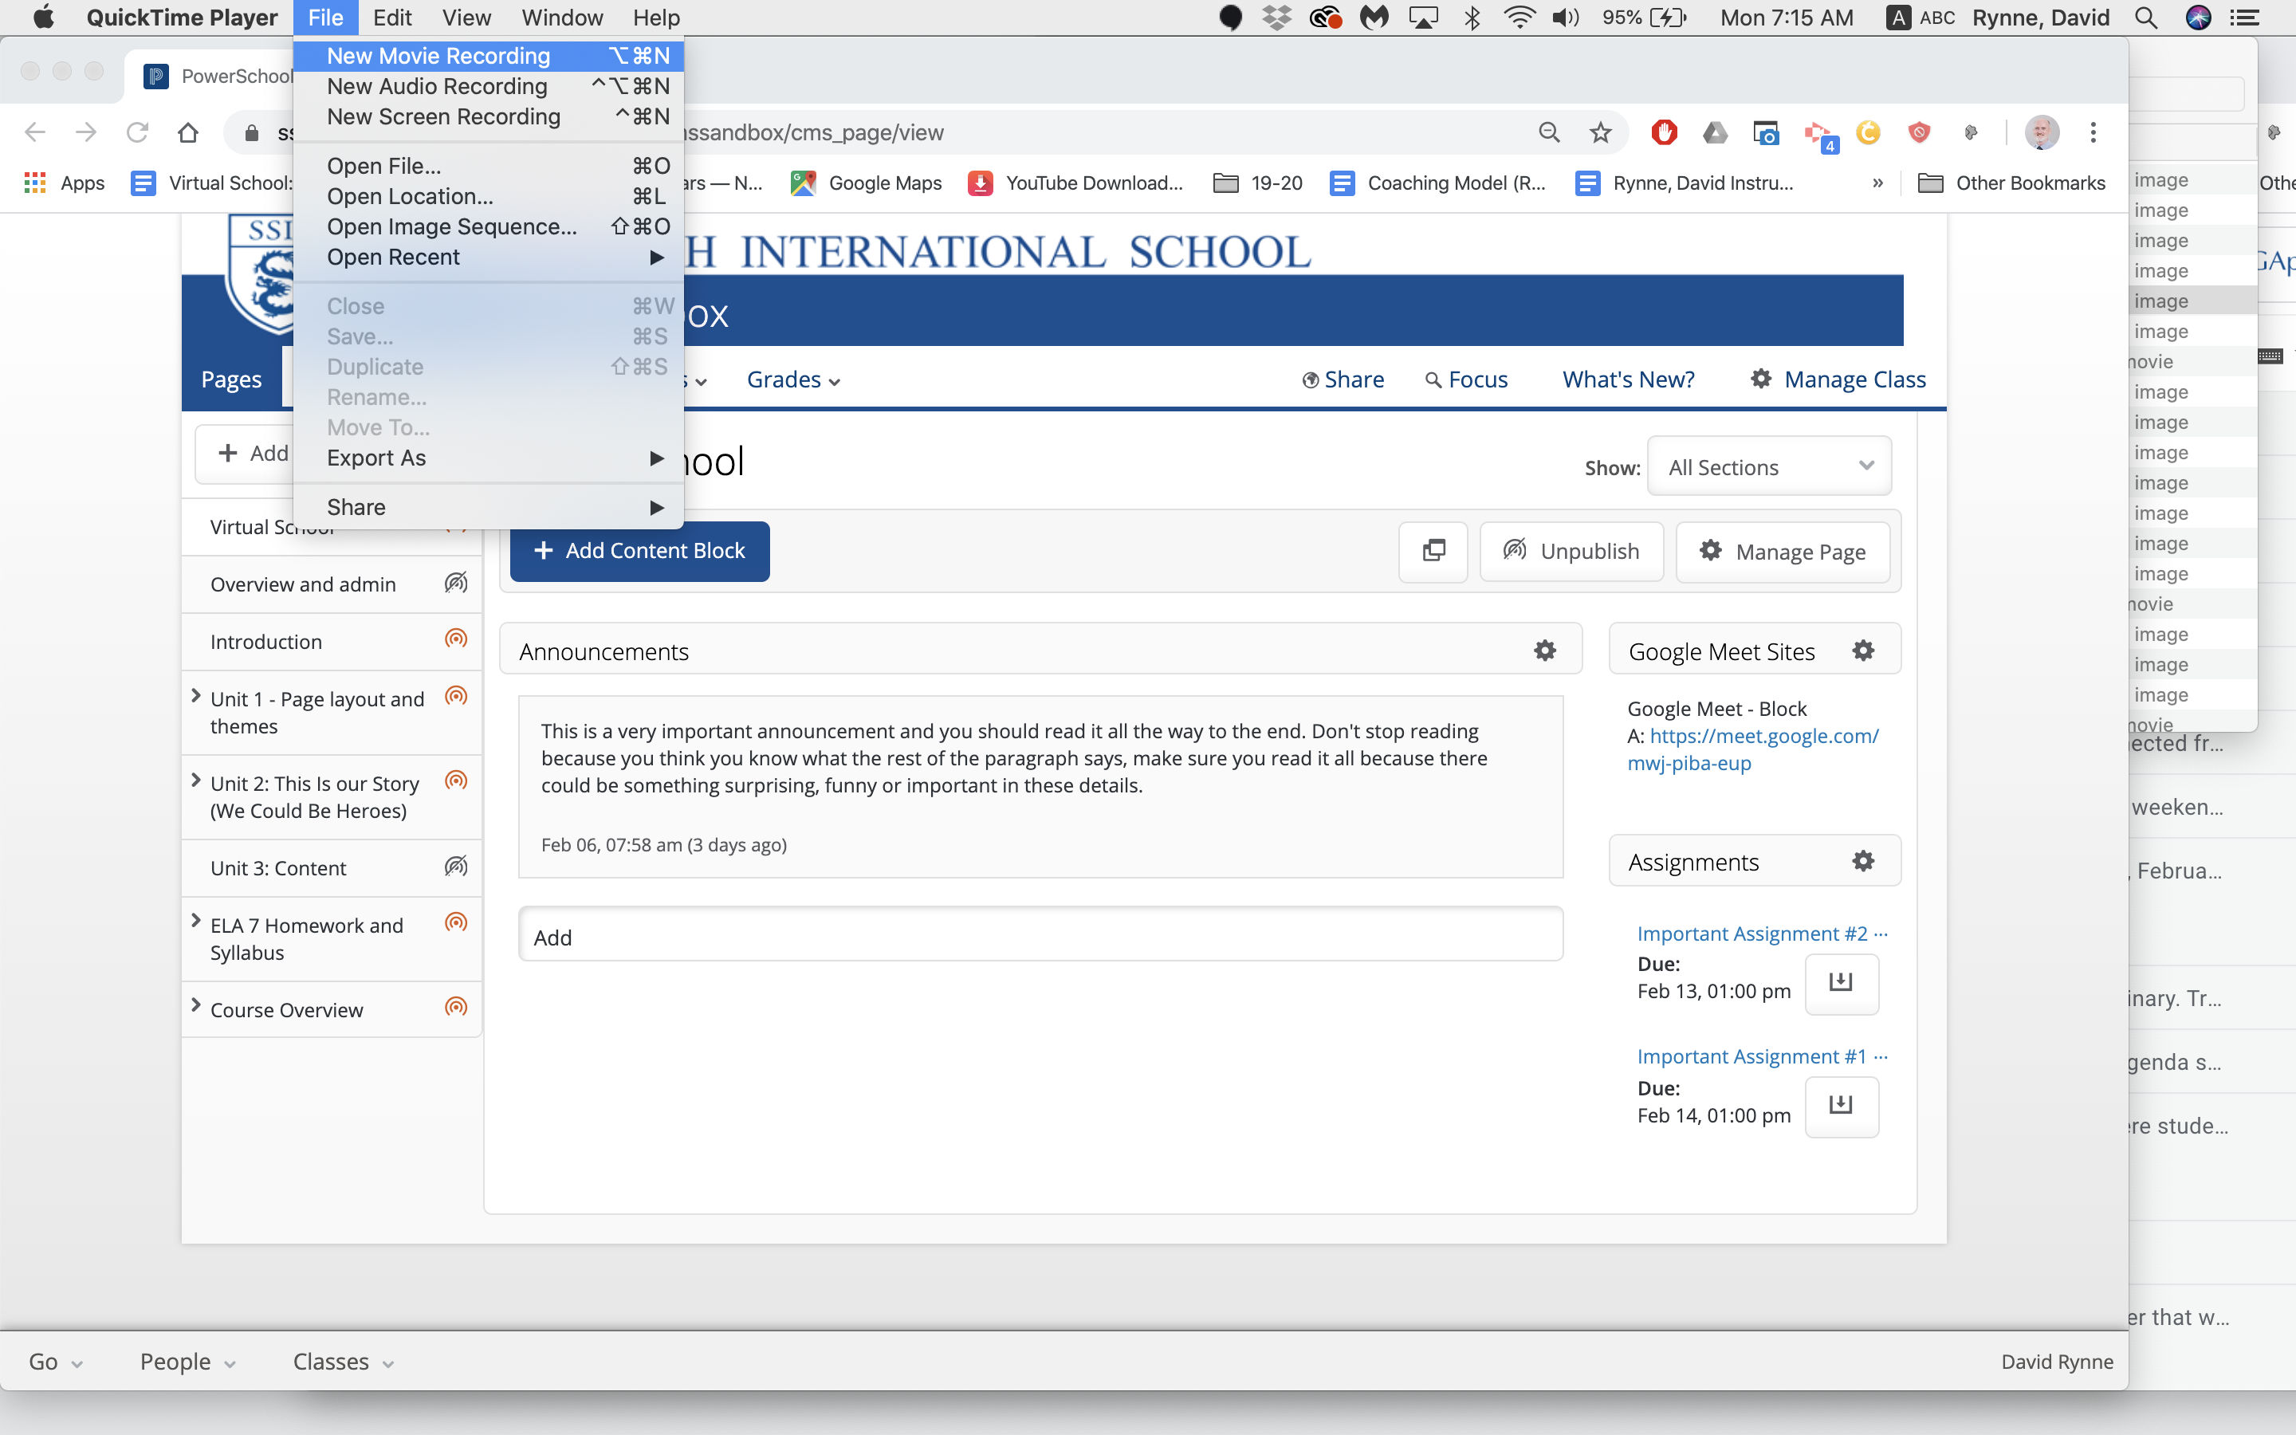Click the macOS volume icon in the menu bar
This screenshot has width=2296, height=1435.
point(1566,17)
